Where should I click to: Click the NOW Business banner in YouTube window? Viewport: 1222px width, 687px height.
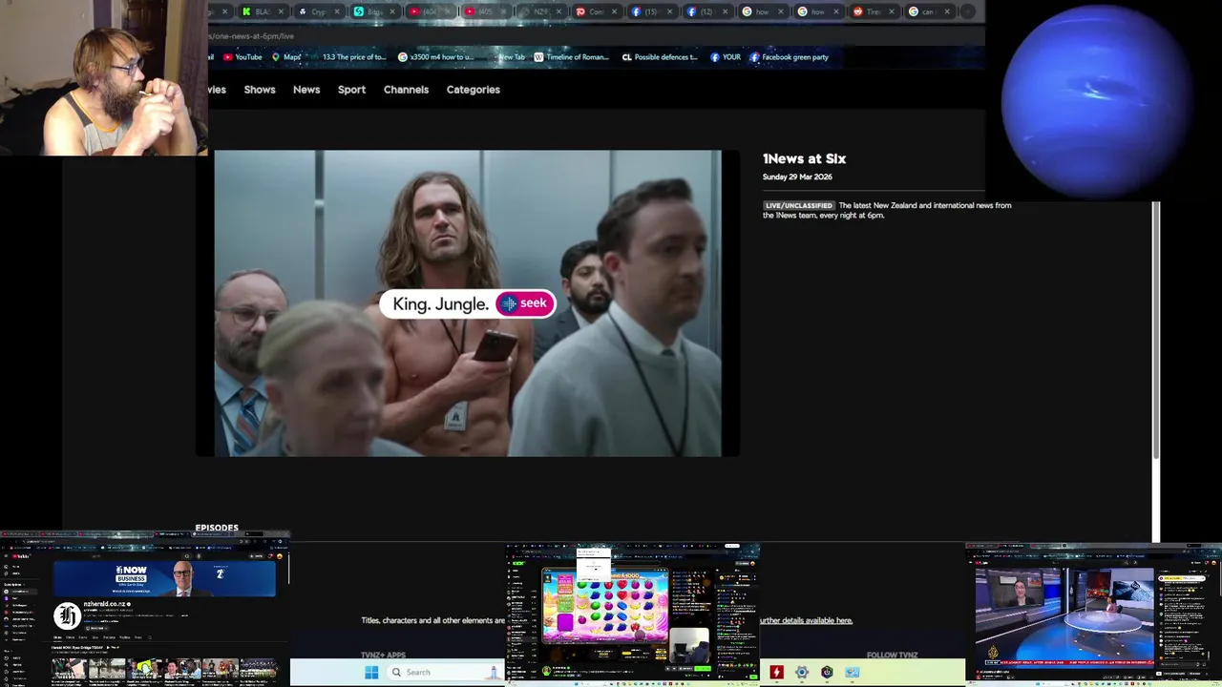click(x=164, y=578)
